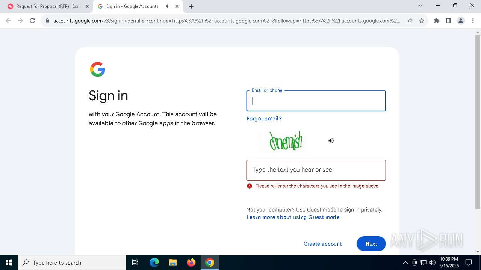Open a new tab with plus button

[191, 6]
